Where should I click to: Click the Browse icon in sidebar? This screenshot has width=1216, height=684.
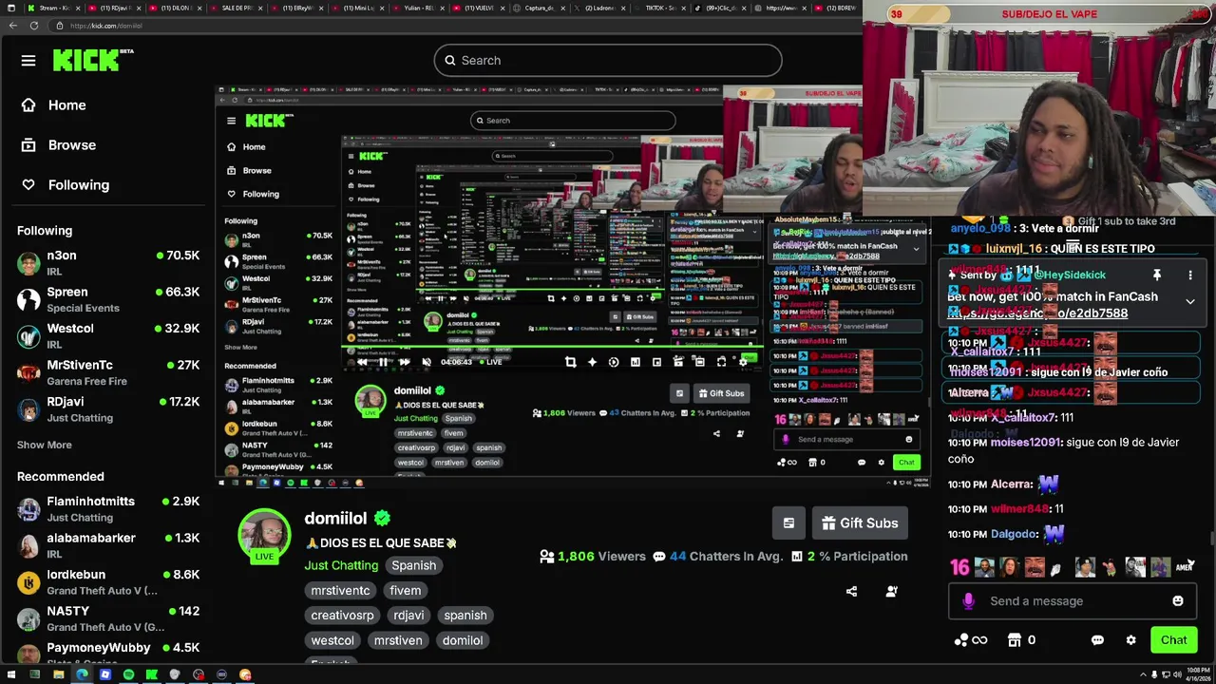click(x=28, y=145)
